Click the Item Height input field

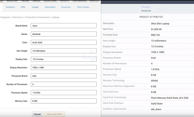[x=64, y=51]
